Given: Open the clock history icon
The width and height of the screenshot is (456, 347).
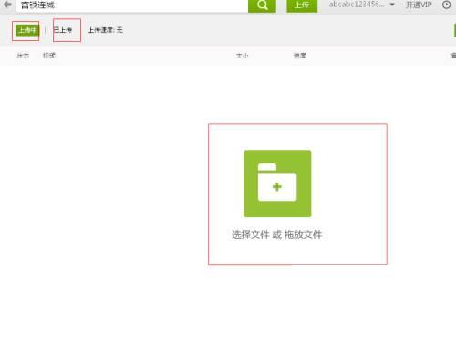Looking at the screenshot, I should click(446, 5).
